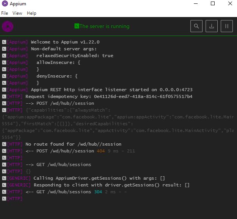Click the Appium title bar app icon
The width and height of the screenshot is (237, 219).
(x=5, y=4)
